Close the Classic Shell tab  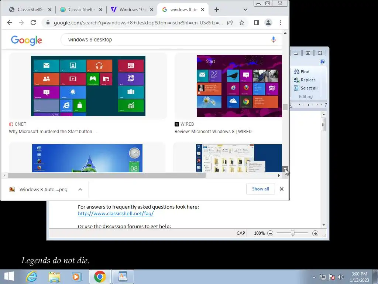(101, 10)
